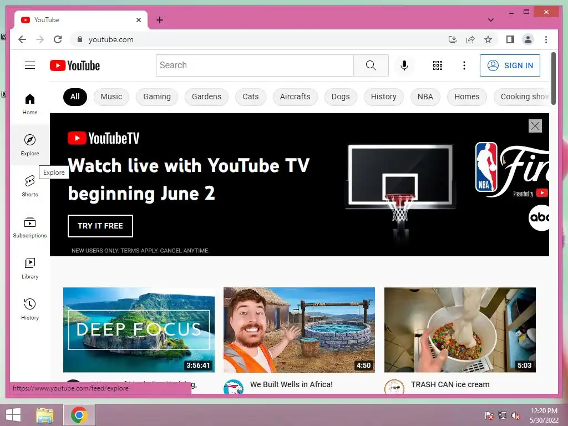This screenshot has width=568, height=426.
Task: Close the YouTube browser tab
Action: click(x=138, y=20)
